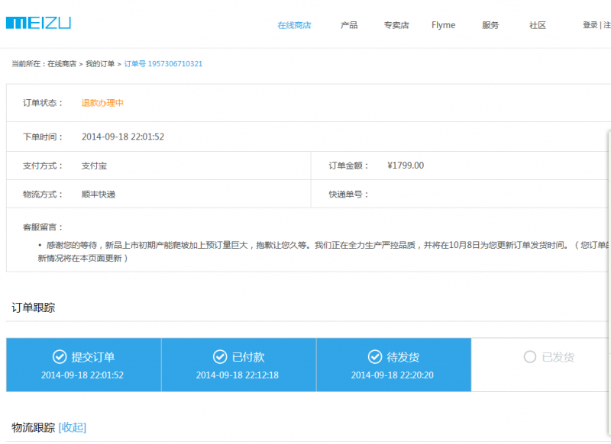The width and height of the screenshot is (611, 444).
Task: Click timestamp 2014-09-18 22:12:18
Action: (x=238, y=375)
